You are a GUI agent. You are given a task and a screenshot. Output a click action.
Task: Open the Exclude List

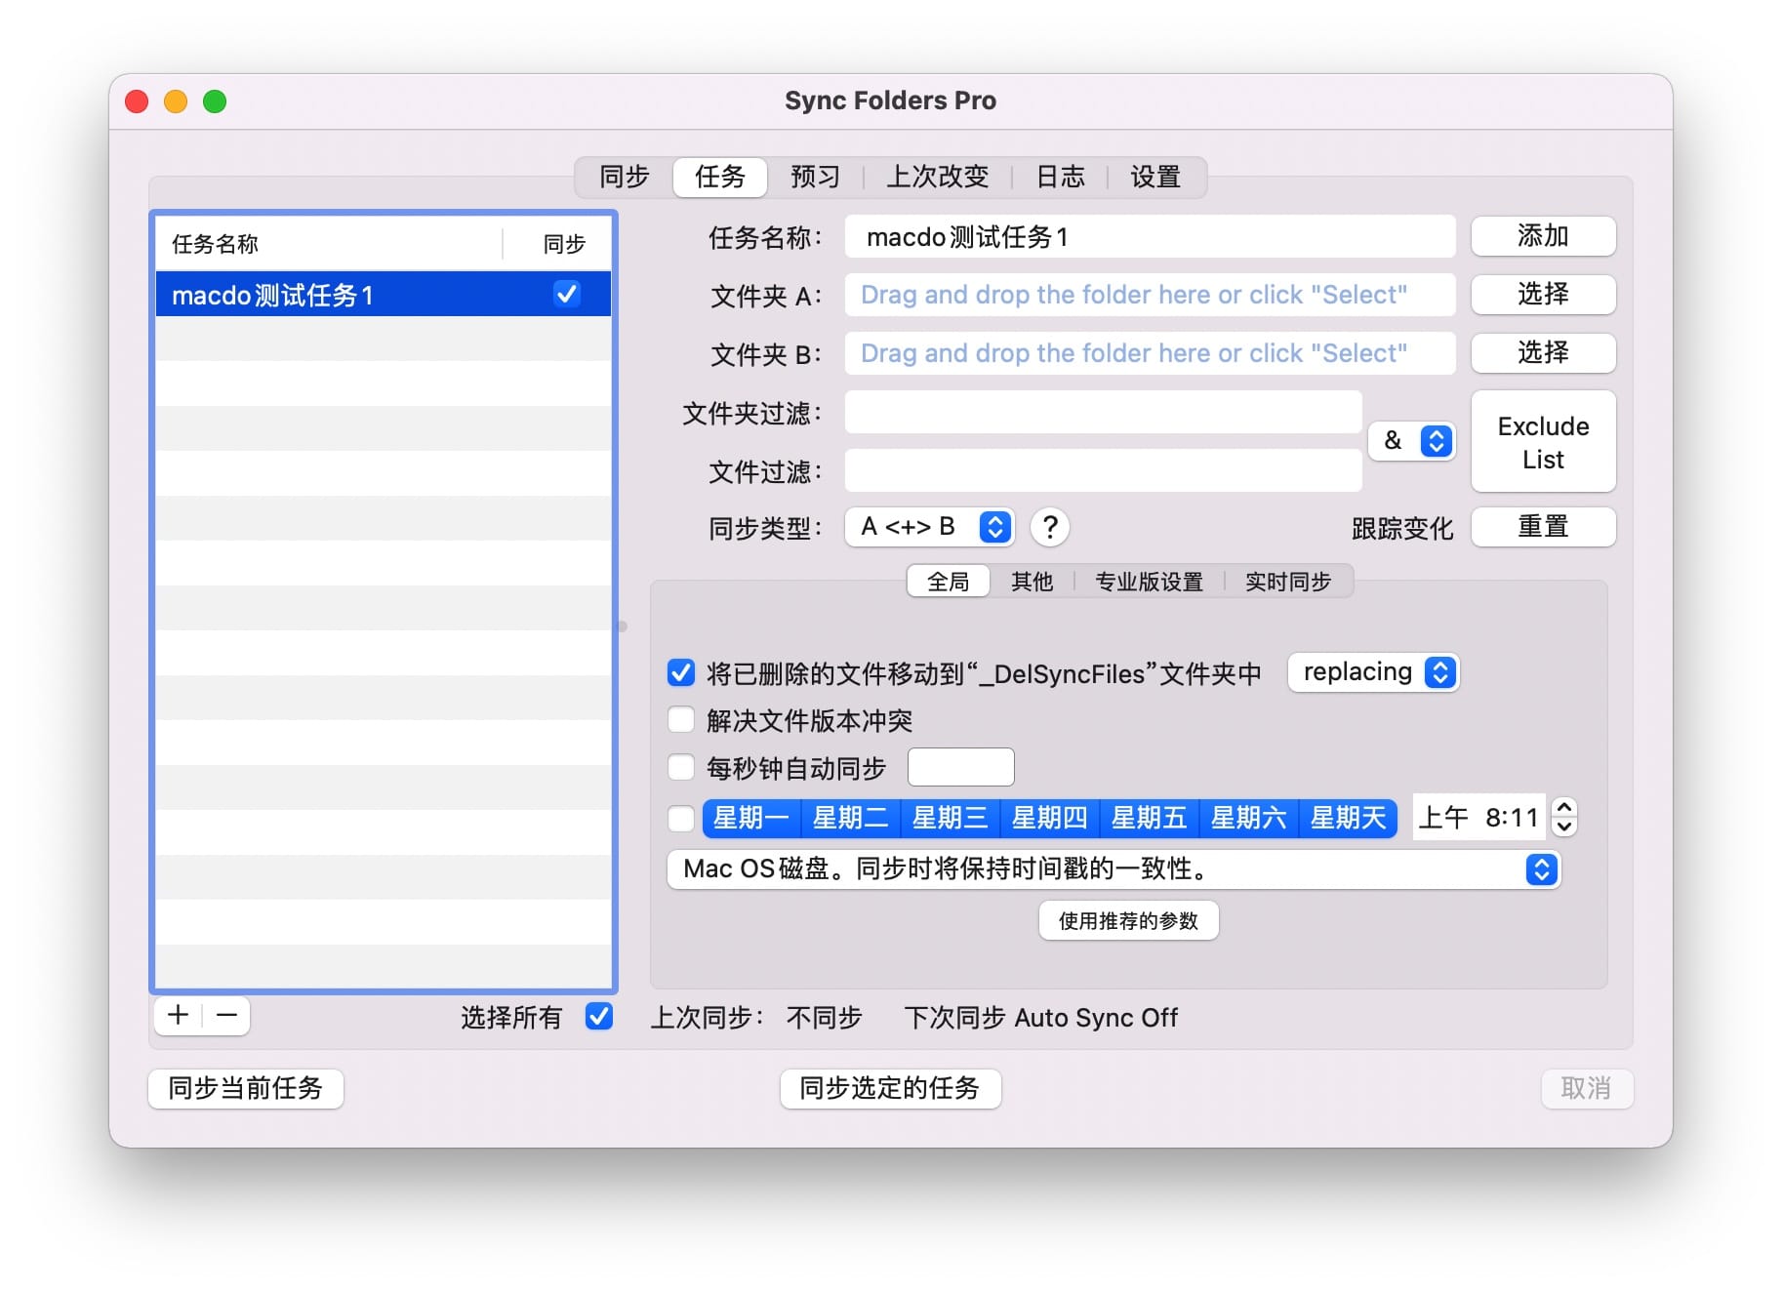tap(1543, 442)
